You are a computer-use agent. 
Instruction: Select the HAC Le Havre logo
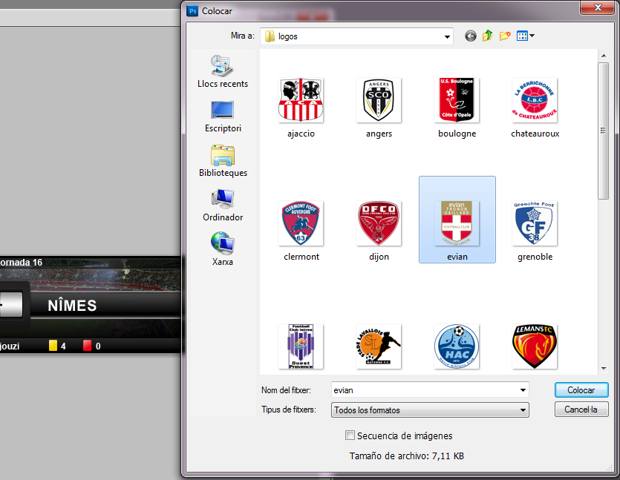click(457, 346)
